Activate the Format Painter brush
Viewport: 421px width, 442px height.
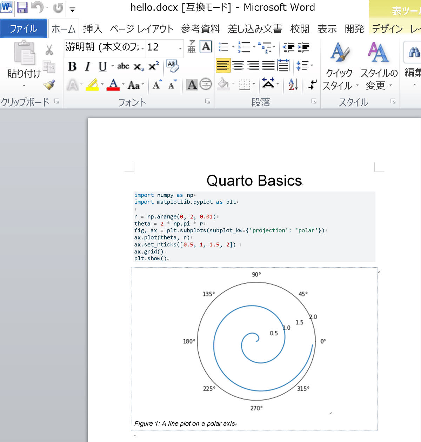tap(49, 85)
